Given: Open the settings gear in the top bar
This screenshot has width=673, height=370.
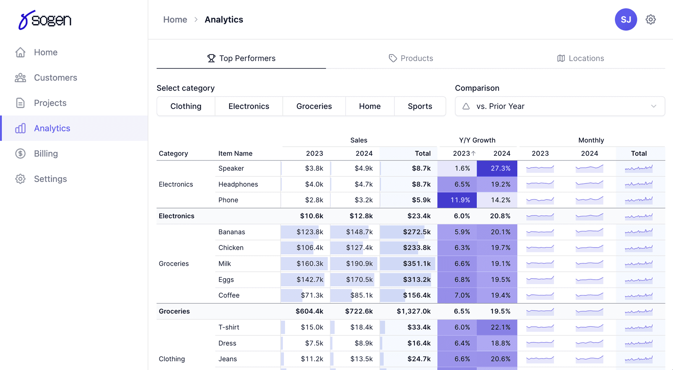Looking at the screenshot, I should 651,19.
